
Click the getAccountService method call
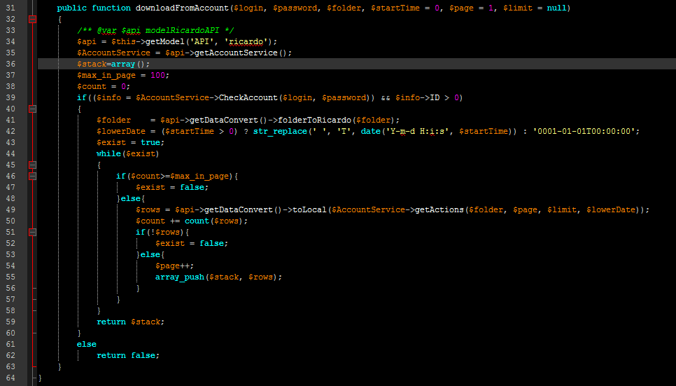(x=236, y=53)
